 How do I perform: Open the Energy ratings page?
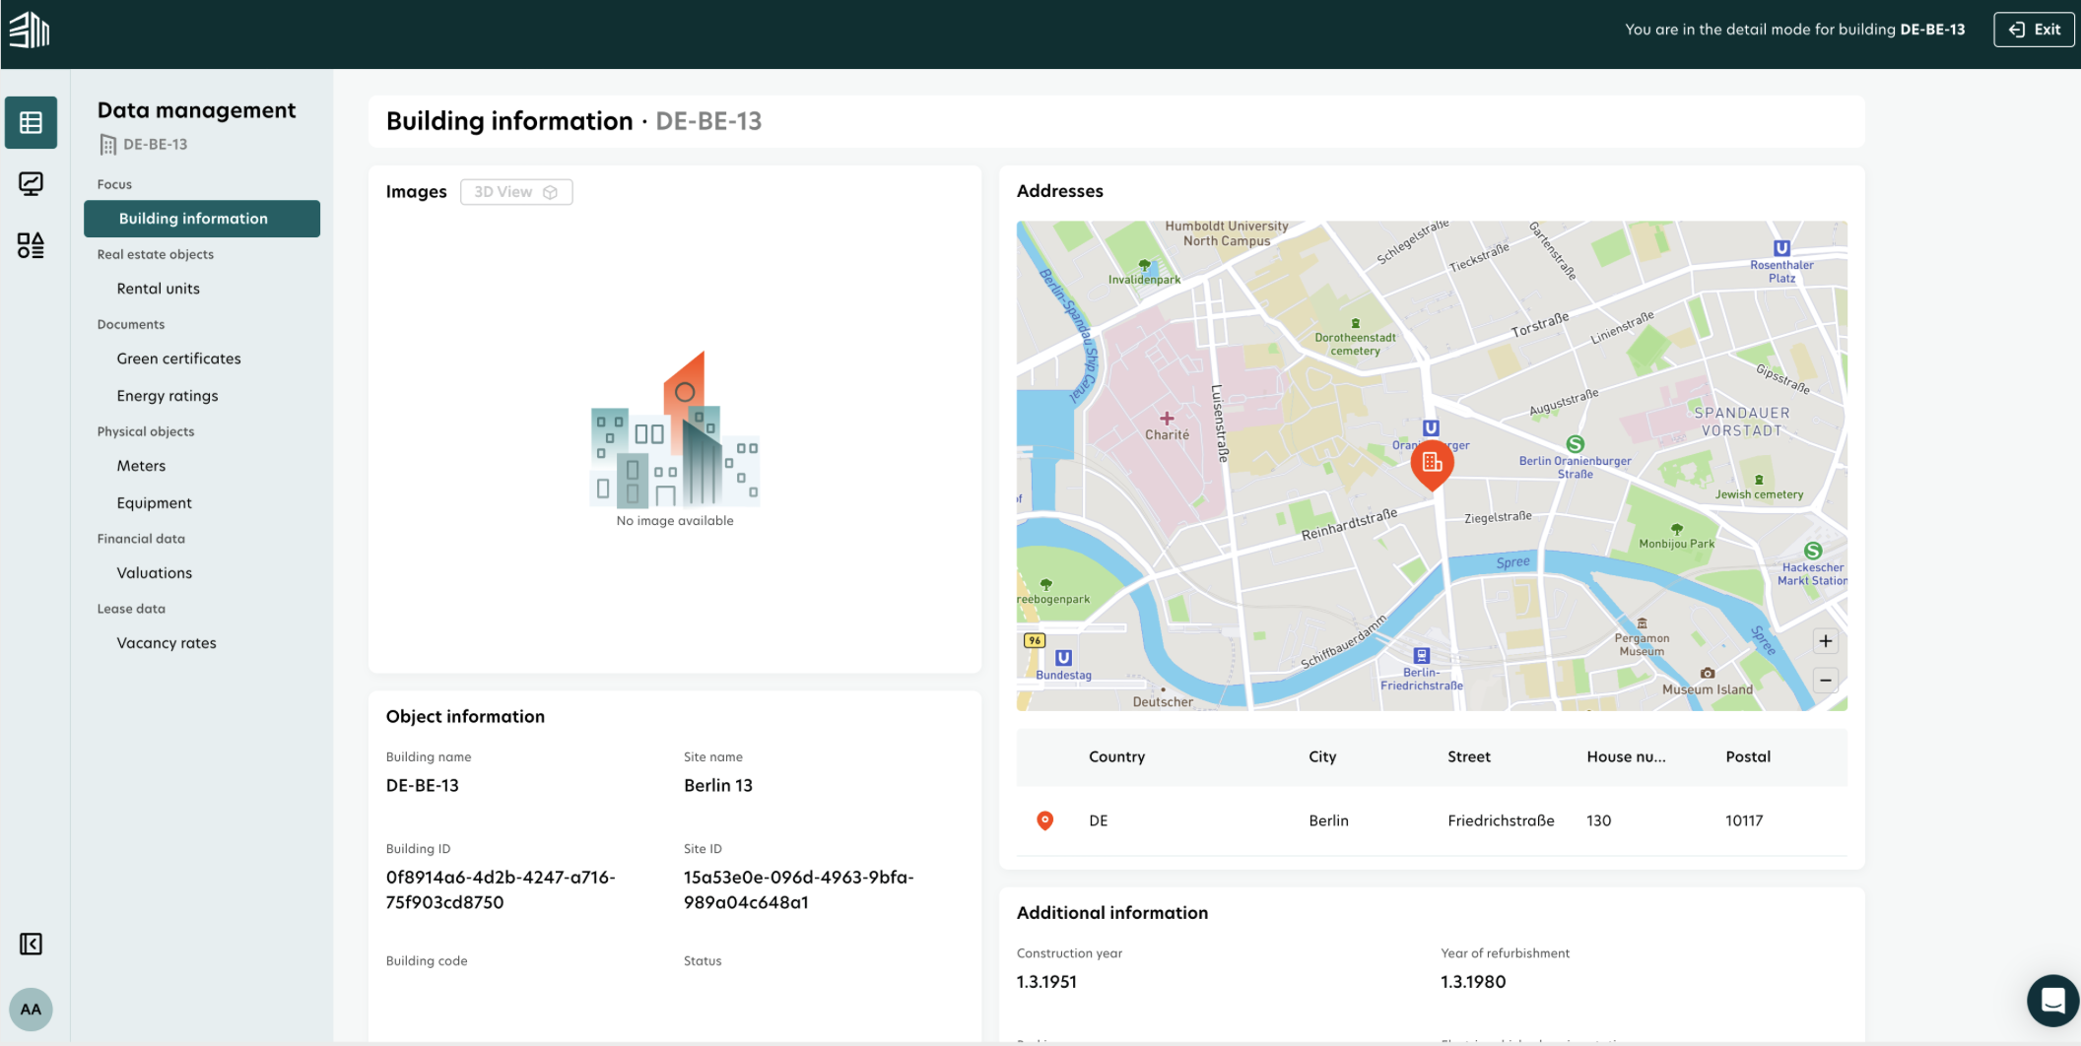pyautogui.click(x=167, y=395)
